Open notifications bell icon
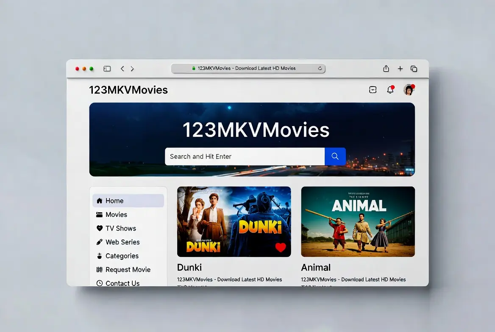The width and height of the screenshot is (495, 332). point(390,90)
